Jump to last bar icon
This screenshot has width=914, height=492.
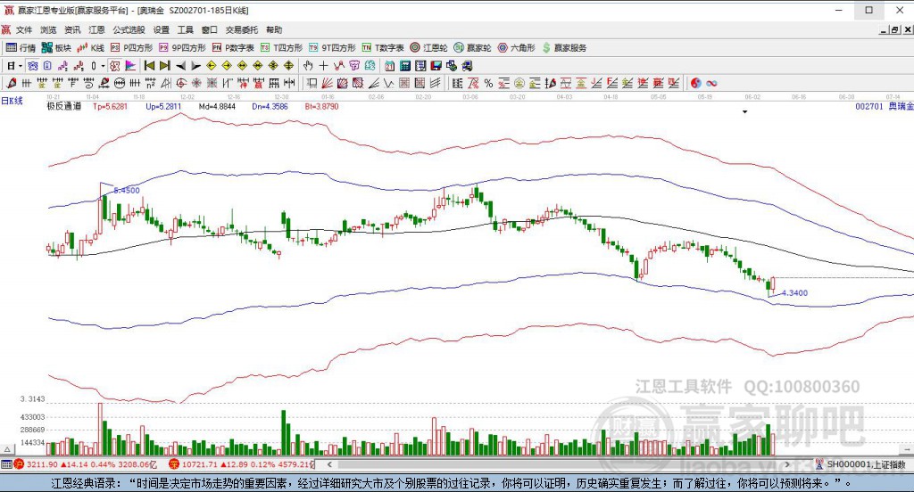[x=165, y=66]
